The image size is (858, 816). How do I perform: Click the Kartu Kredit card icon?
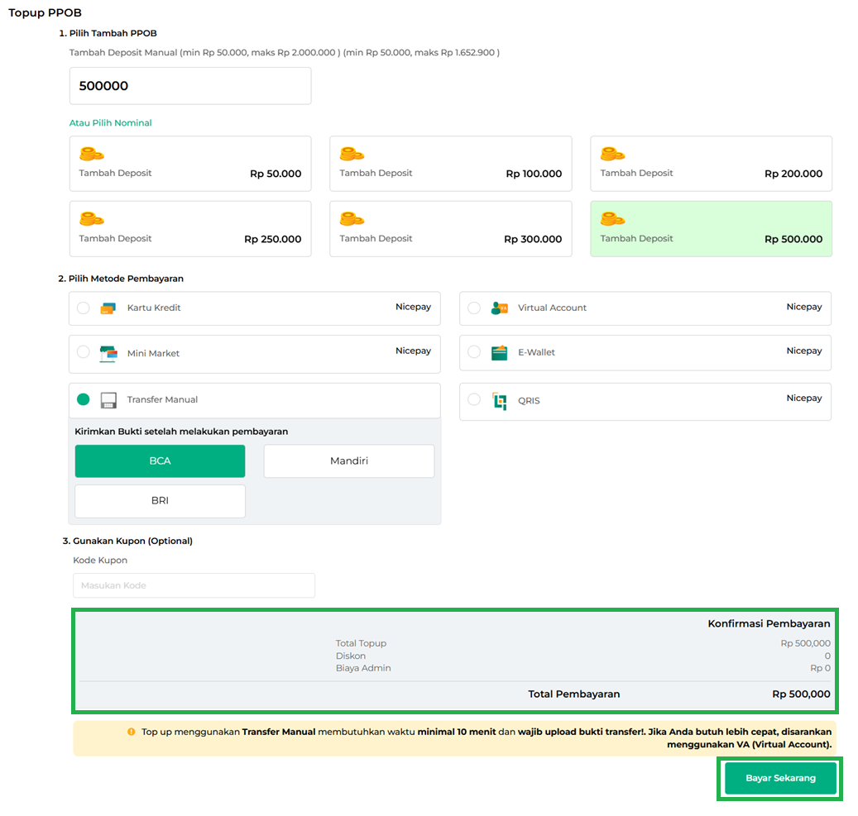point(108,308)
